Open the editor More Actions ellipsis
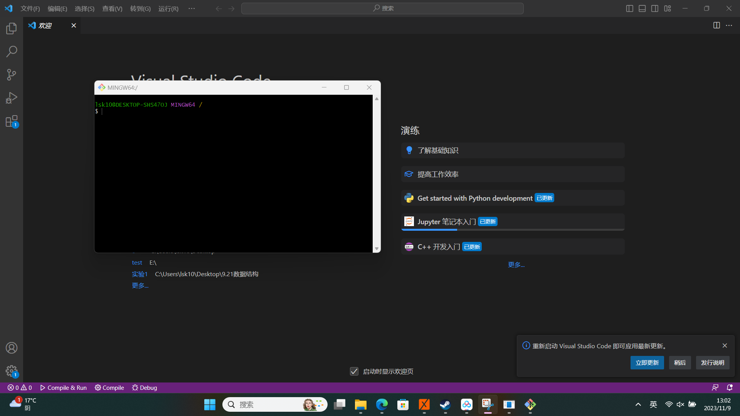 click(729, 25)
